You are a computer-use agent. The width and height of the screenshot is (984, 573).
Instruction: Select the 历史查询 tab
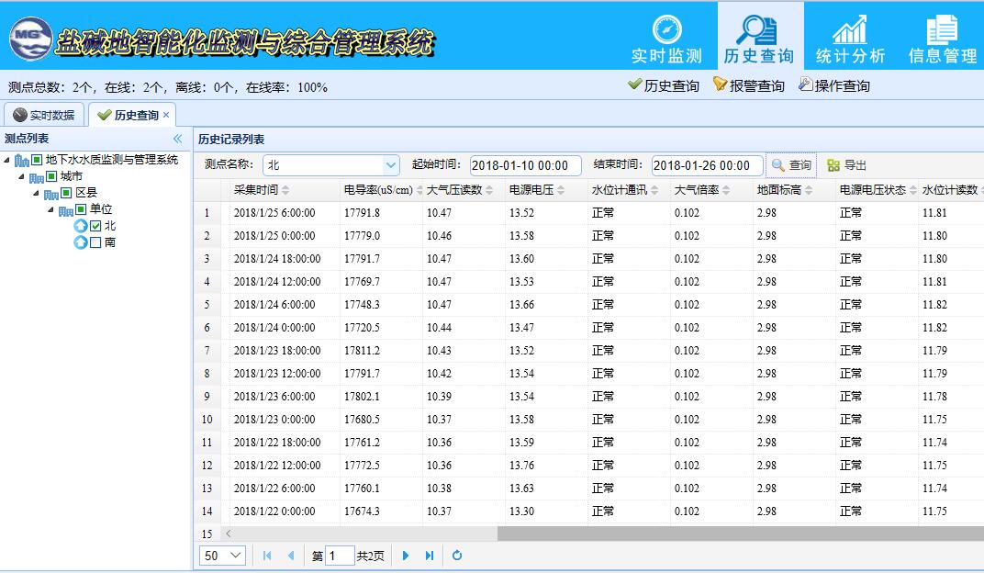(132, 115)
